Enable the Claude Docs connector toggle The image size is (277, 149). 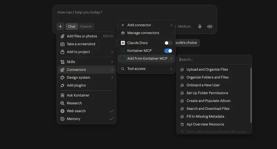coord(168,43)
